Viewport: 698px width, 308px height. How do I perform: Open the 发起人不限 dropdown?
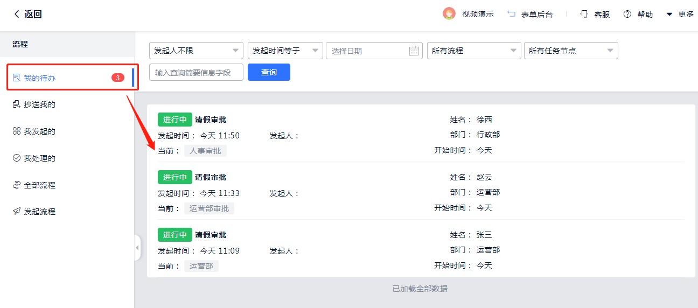(196, 51)
